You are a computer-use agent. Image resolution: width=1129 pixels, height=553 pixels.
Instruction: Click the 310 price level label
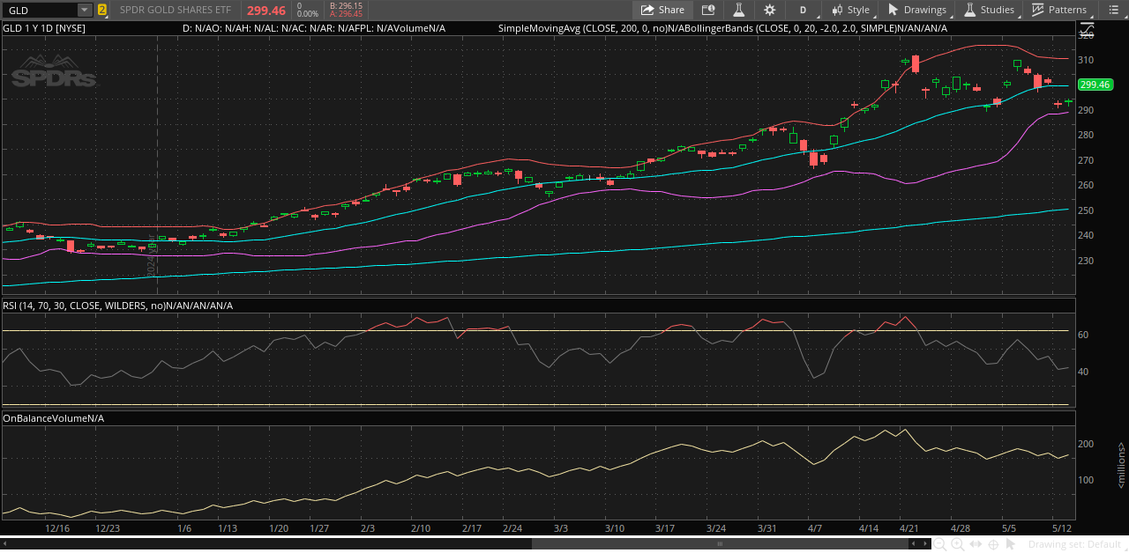[1087, 60]
